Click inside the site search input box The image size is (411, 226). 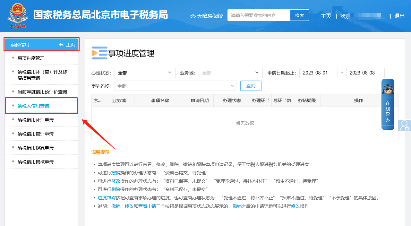pos(257,15)
